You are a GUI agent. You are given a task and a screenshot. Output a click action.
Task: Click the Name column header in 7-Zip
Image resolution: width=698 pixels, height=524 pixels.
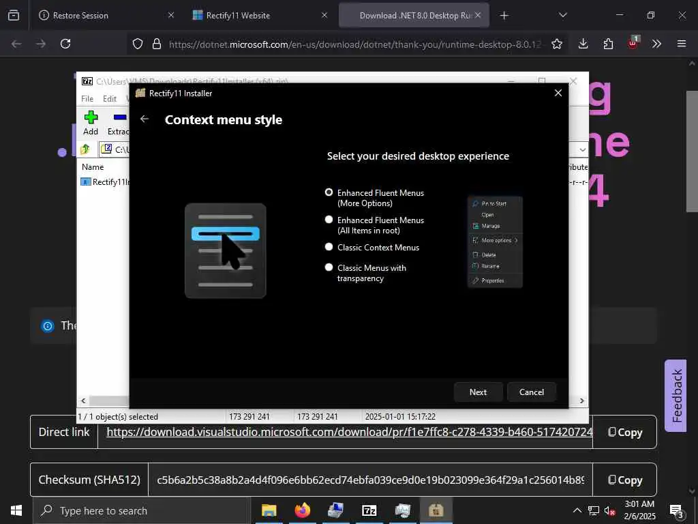tap(93, 167)
